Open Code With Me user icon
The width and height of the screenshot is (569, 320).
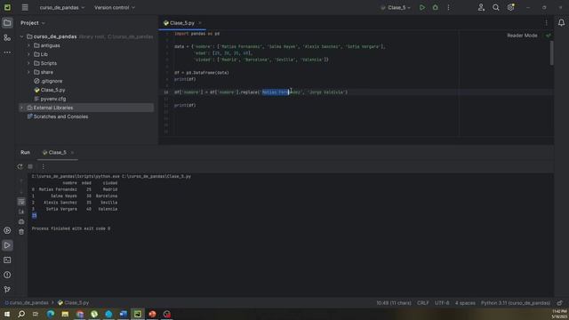point(481,8)
